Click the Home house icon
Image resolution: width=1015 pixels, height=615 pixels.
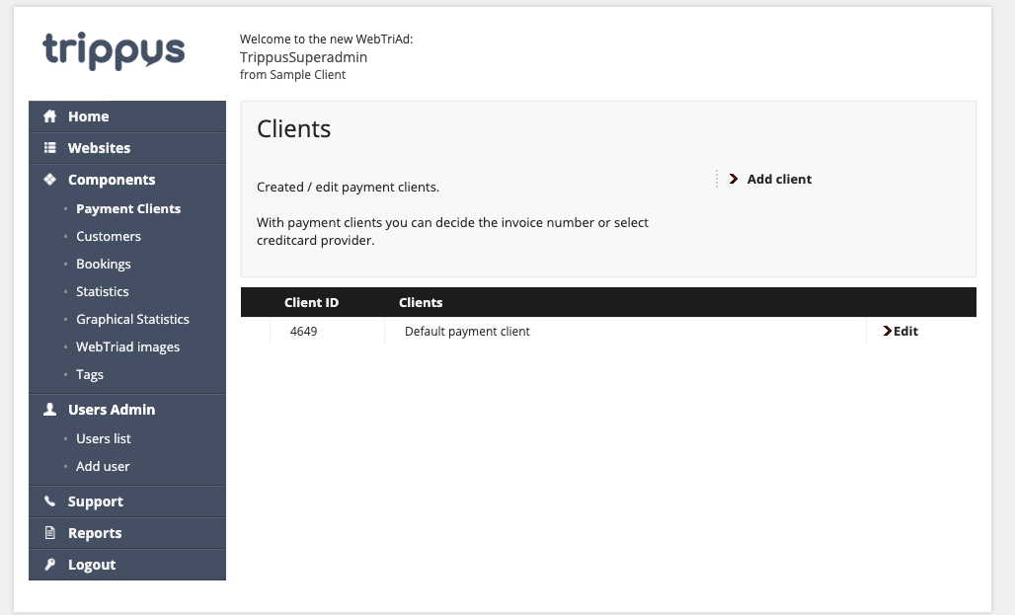coord(49,116)
